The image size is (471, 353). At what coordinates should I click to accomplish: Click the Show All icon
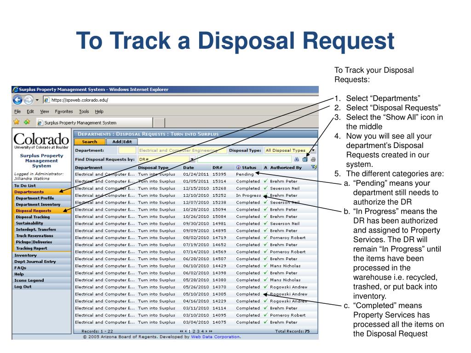[x=305, y=159]
